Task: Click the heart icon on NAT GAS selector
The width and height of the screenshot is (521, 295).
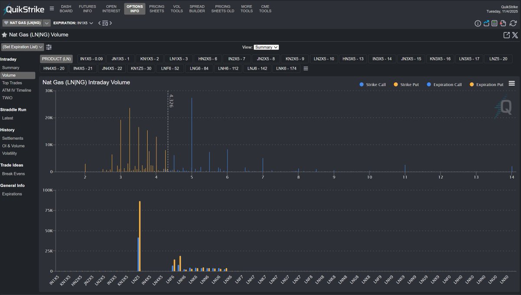Action: pyautogui.click(x=6, y=23)
